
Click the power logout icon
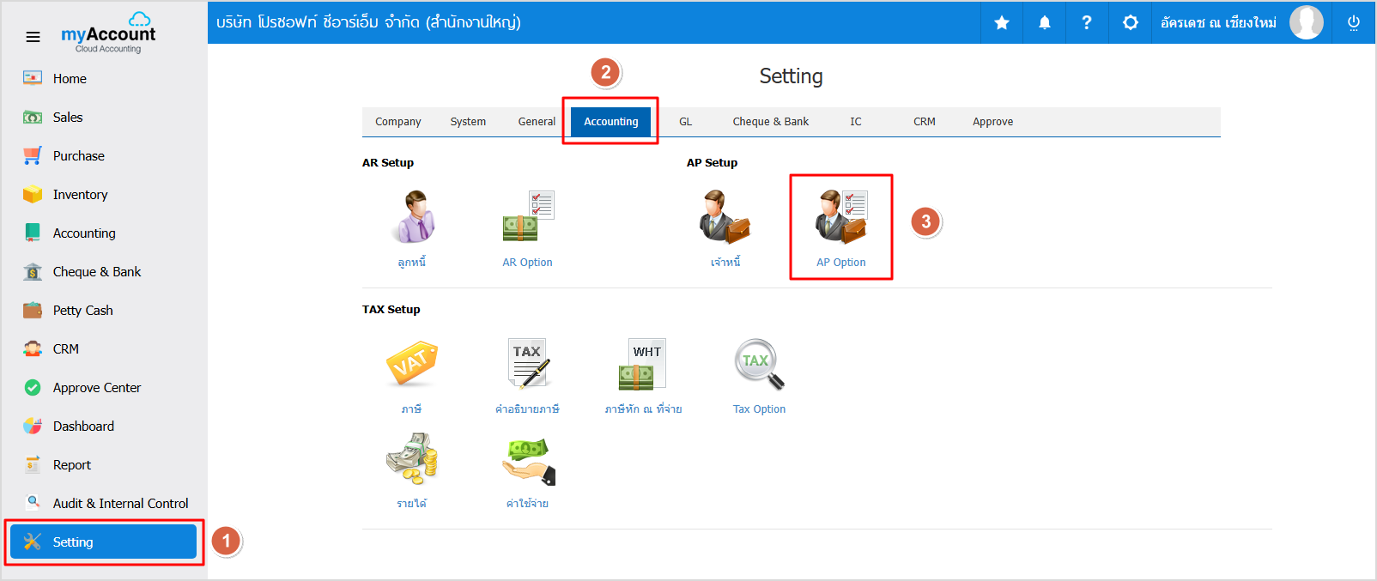pyautogui.click(x=1353, y=22)
